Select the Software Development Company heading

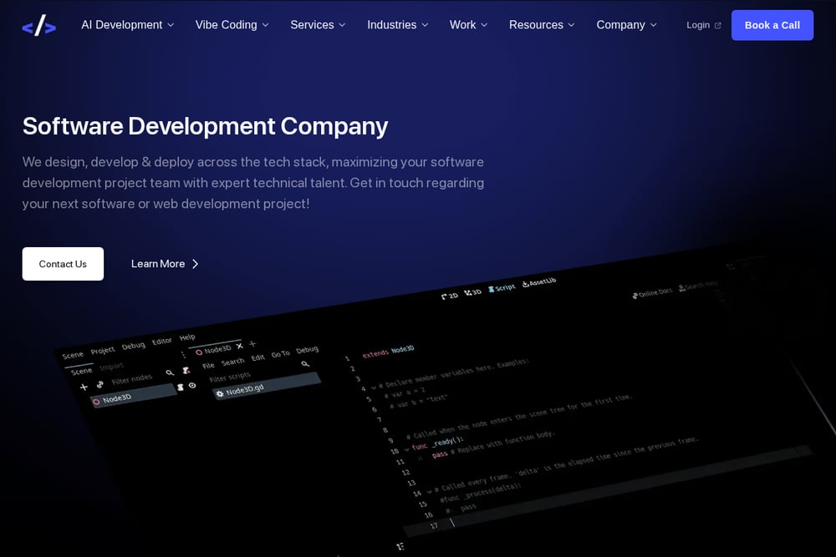click(x=206, y=127)
